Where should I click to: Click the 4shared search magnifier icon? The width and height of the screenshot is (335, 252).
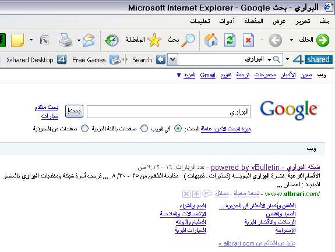277,59
